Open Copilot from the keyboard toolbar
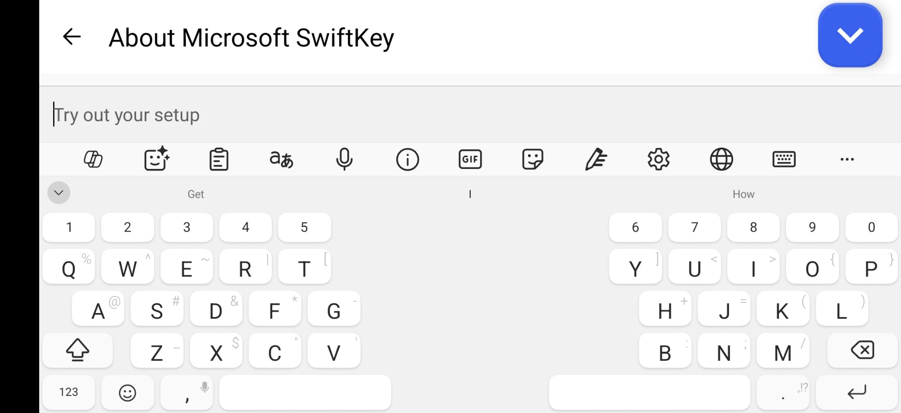 click(93, 159)
